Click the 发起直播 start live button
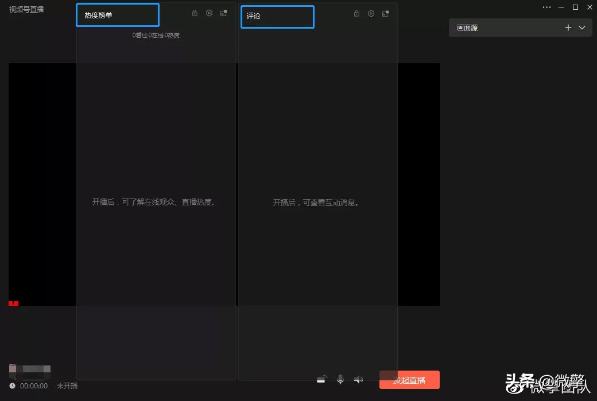The width and height of the screenshot is (597, 401). [x=409, y=380]
